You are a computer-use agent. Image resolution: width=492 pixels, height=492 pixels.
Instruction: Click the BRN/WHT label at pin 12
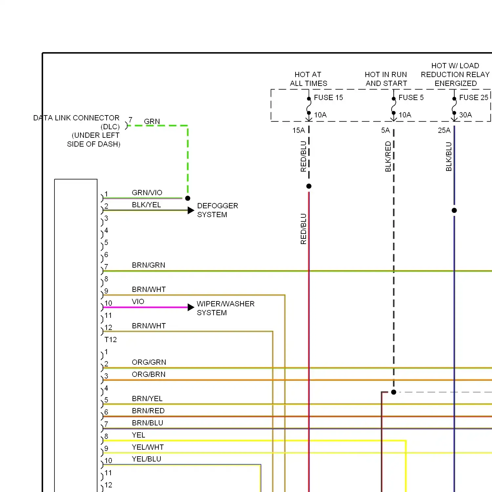tap(149, 326)
